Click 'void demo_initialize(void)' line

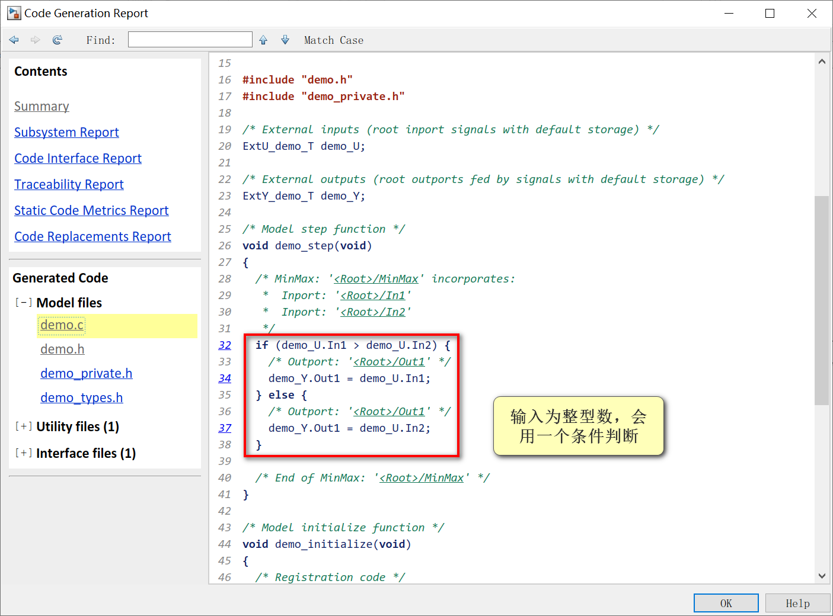[x=327, y=544]
